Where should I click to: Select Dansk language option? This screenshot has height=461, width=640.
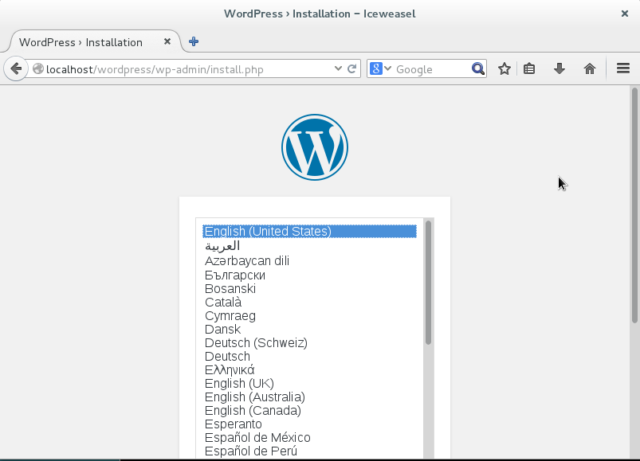click(310, 330)
